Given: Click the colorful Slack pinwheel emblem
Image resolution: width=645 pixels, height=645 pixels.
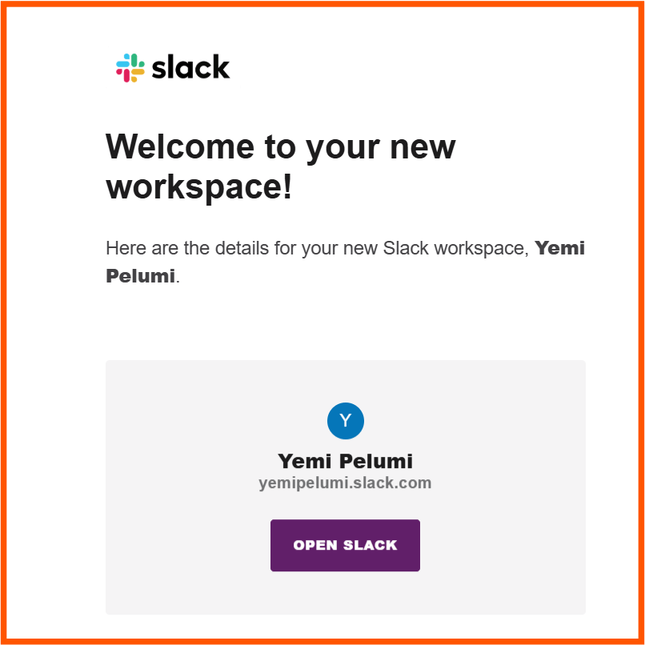Looking at the screenshot, I should click(x=128, y=66).
